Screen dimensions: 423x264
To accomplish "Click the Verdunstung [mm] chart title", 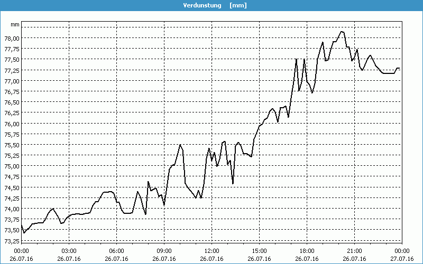I will 215,5.
